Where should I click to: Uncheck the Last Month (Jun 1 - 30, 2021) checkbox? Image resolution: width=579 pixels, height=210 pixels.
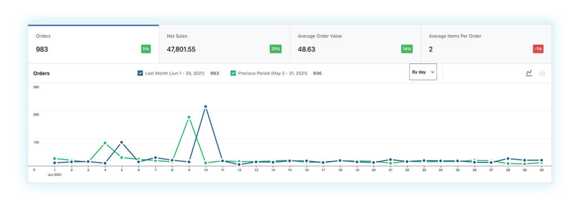pyautogui.click(x=140, y=73)
